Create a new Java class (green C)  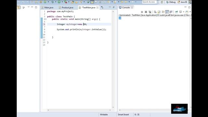point(45,2)
